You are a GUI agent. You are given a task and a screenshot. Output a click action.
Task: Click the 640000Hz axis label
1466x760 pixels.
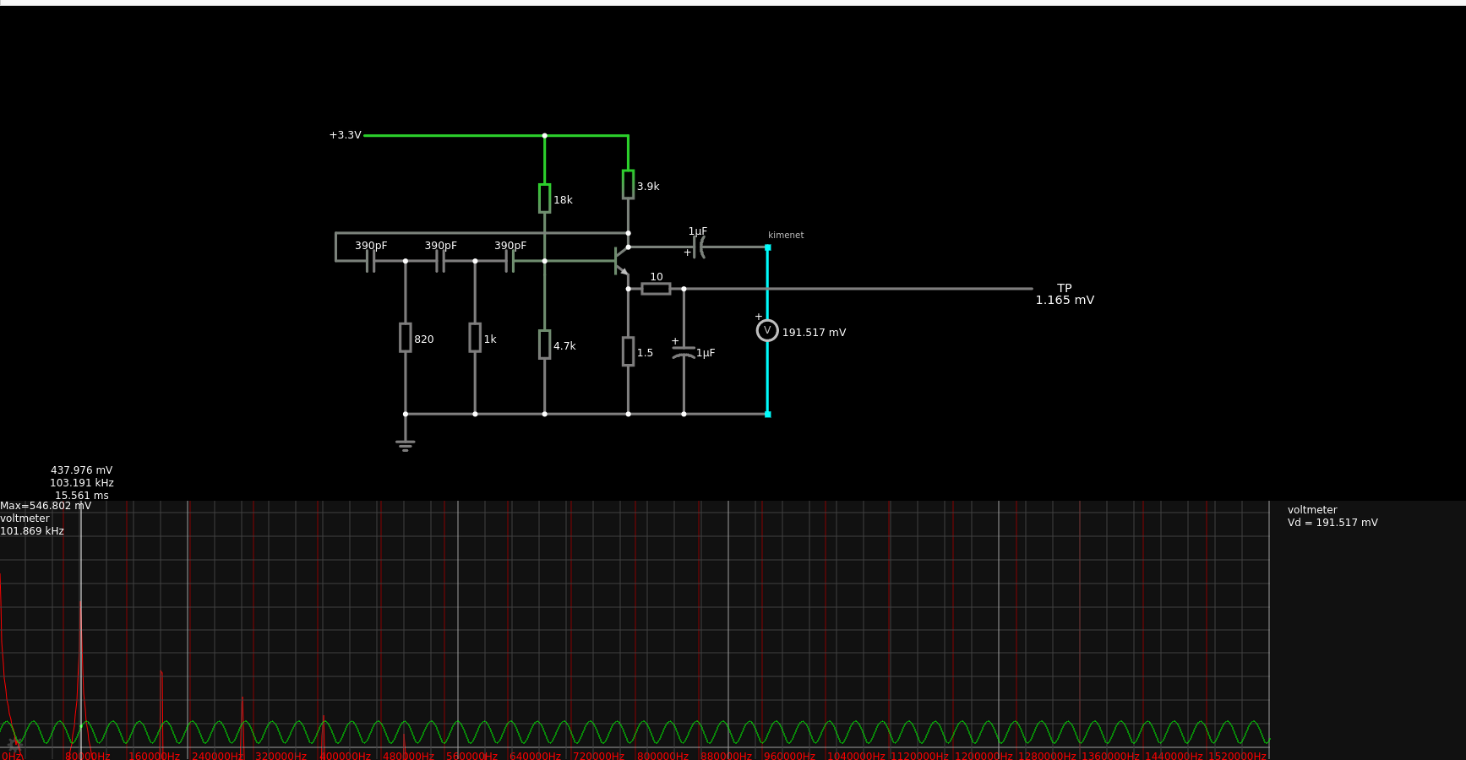pos(535,756)
